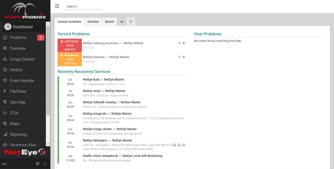Open NetEye icinga cluster service link
334x169 pixels.
[97, 129]
